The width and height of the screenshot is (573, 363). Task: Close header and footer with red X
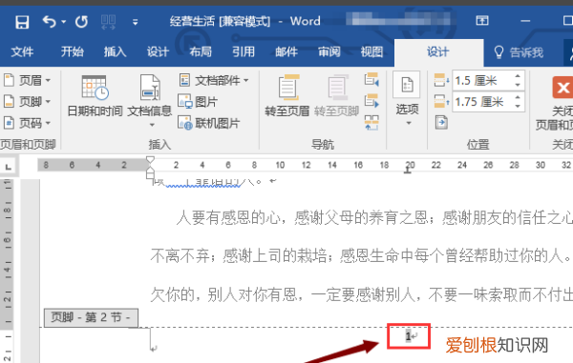(562, 88)
